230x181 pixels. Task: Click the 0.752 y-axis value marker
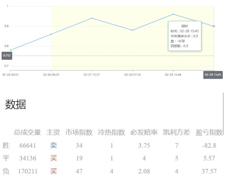coord(7,56)
